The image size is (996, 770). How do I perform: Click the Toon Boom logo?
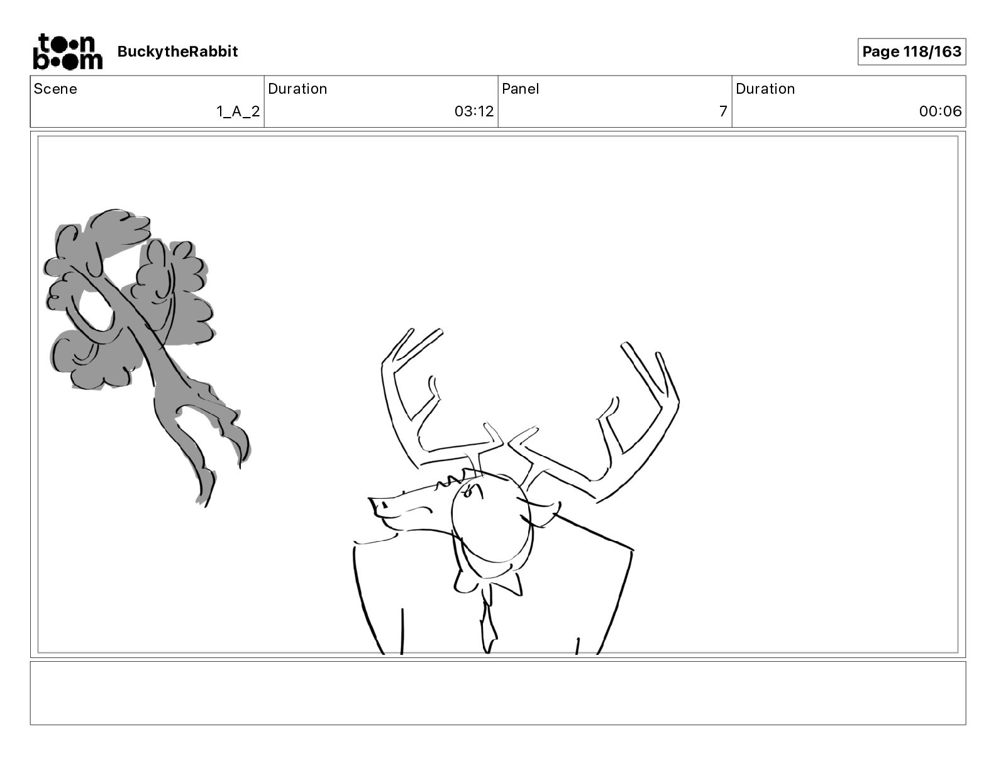point(67,52)
